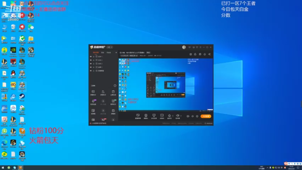Open the webcam source in the bottom bar

[146, 116]
